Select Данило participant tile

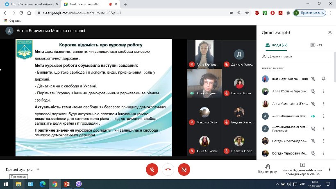point(239,54)
